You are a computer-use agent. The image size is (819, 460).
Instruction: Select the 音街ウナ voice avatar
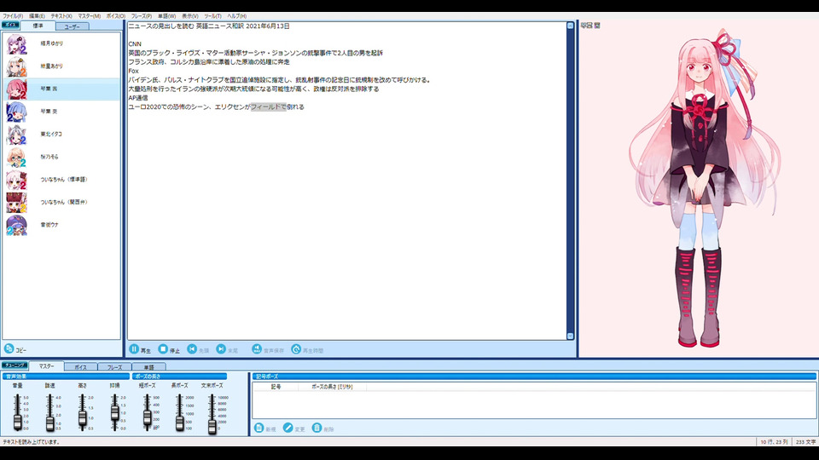click(x=16, y=225)
